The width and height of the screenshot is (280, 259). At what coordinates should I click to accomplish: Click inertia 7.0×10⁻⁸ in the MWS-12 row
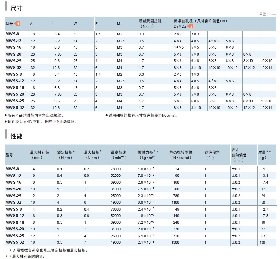point(146,175)
